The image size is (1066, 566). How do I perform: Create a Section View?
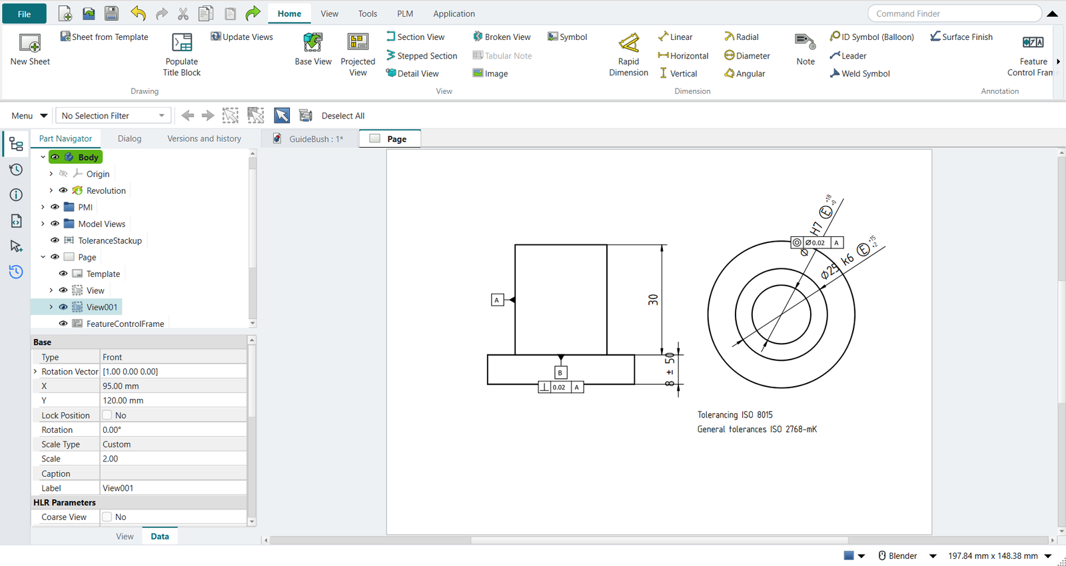415,37
